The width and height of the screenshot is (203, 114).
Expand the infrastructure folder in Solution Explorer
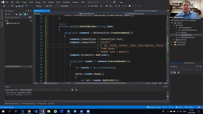[x=172, y=42]
